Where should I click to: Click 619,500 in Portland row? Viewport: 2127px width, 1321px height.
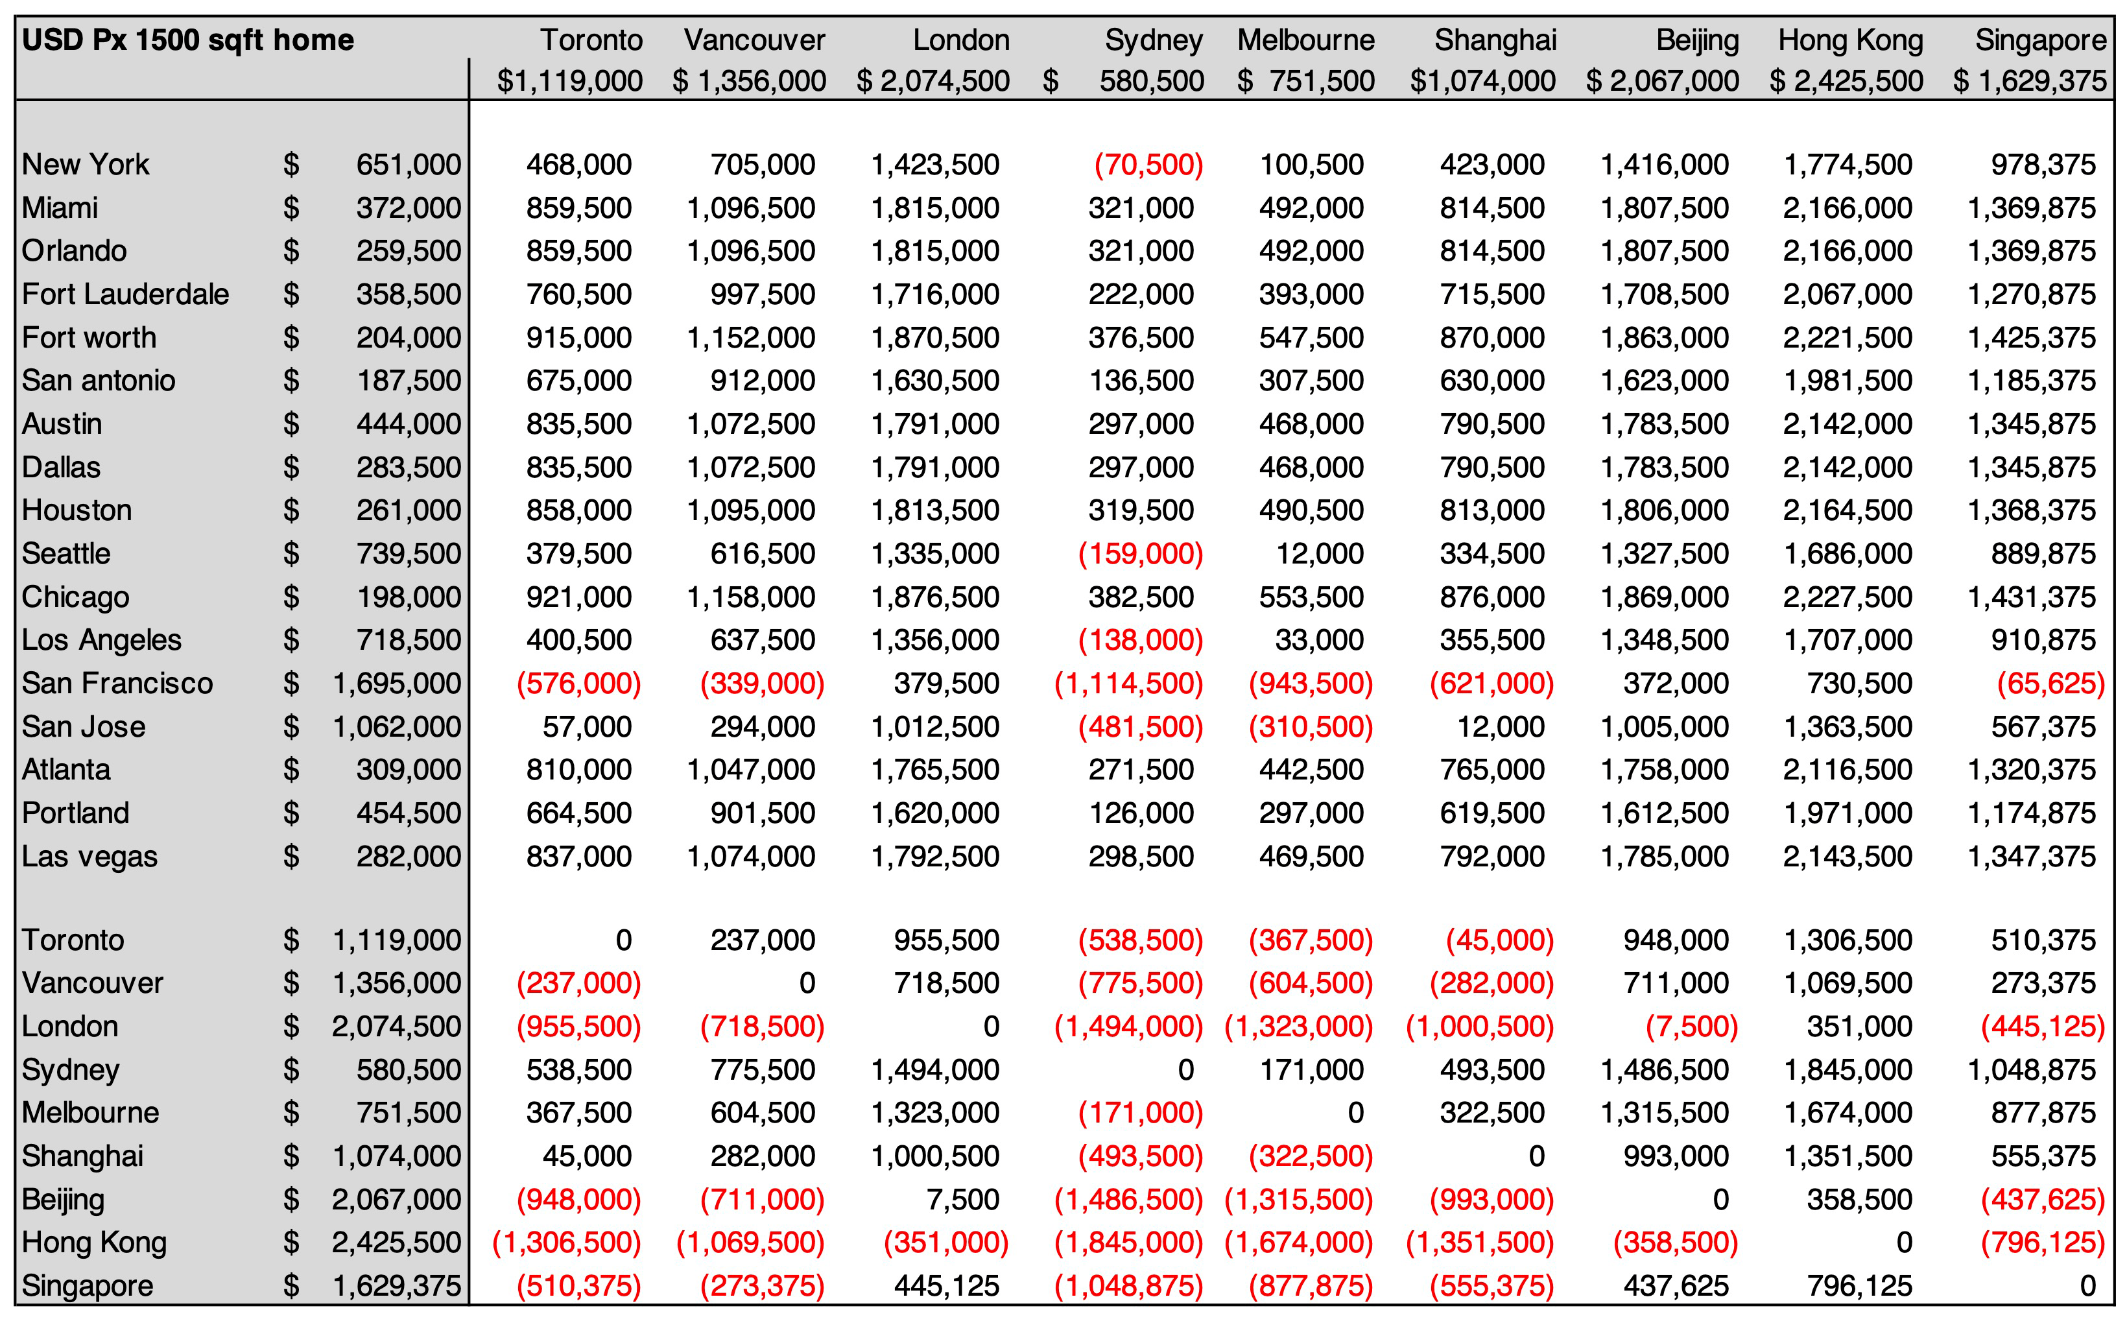click(1492, 813)
